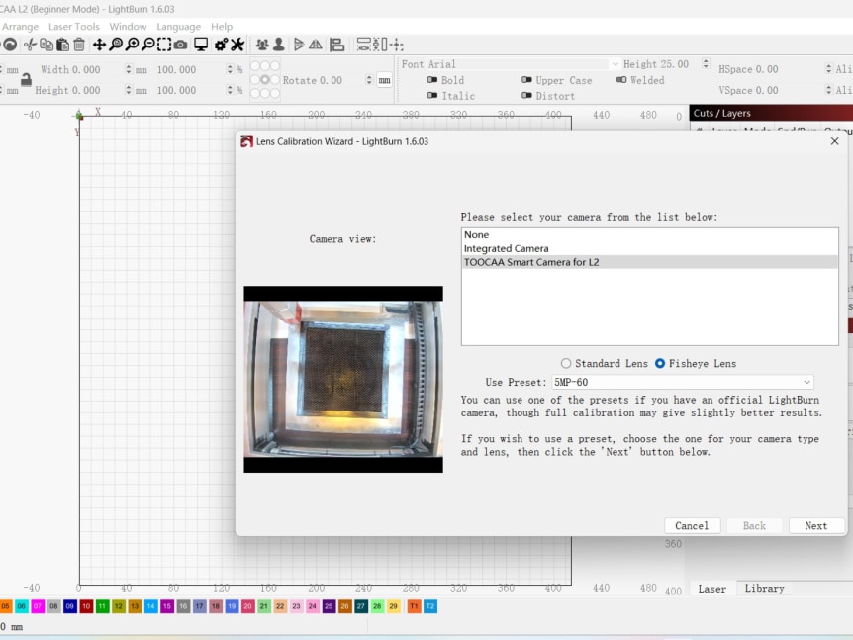
Task: Adjust the width percent 100.000 stepper
Action: coord(230,69)
